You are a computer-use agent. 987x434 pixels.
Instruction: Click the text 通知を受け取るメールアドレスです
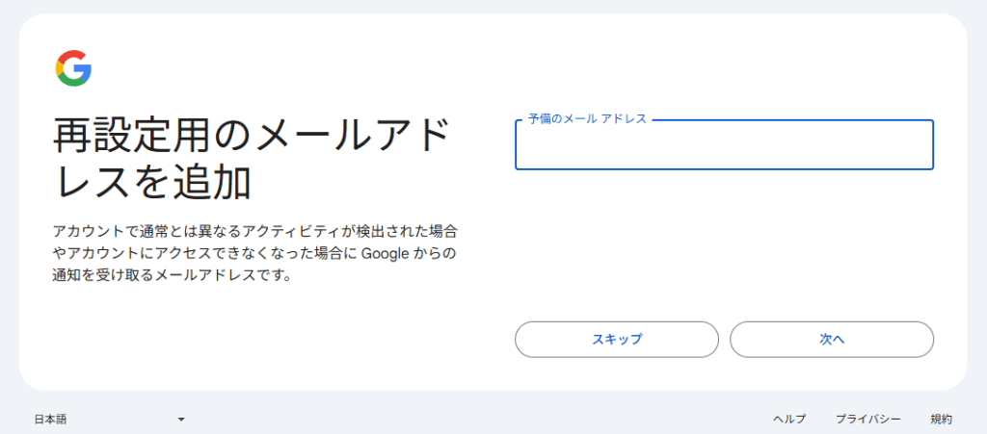[x=172, y=276]
